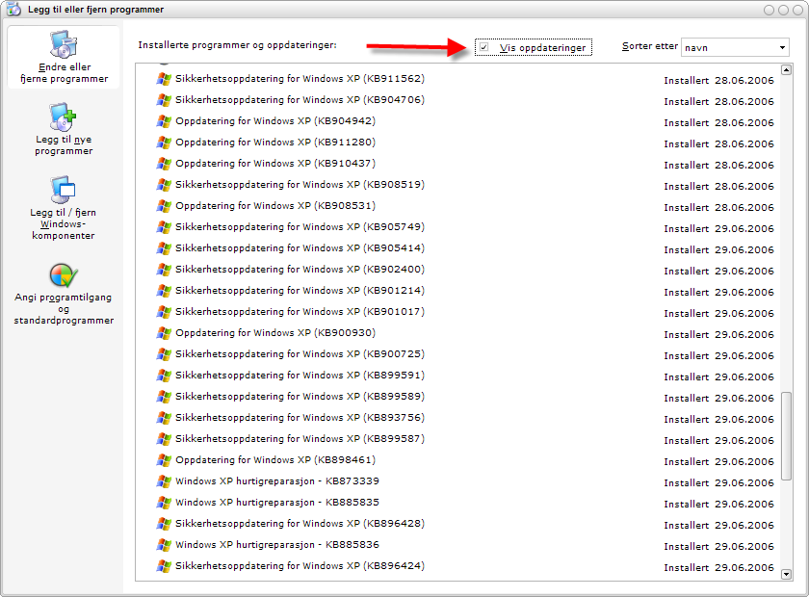Close the window with rightmost title button

(x=797, y=10)
